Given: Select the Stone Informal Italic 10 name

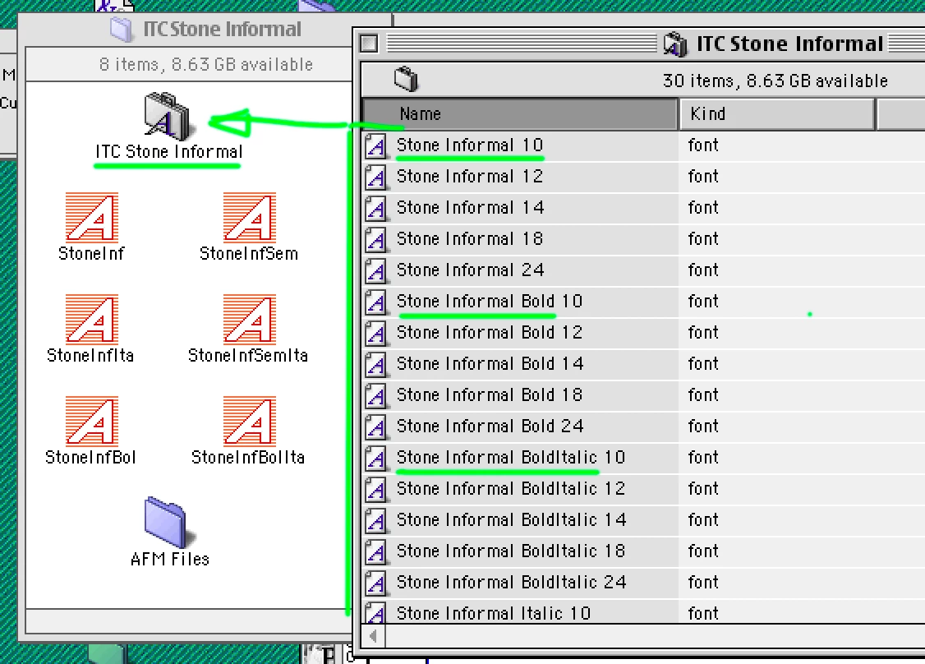Looking at the screenshot, I should (494, 614).
